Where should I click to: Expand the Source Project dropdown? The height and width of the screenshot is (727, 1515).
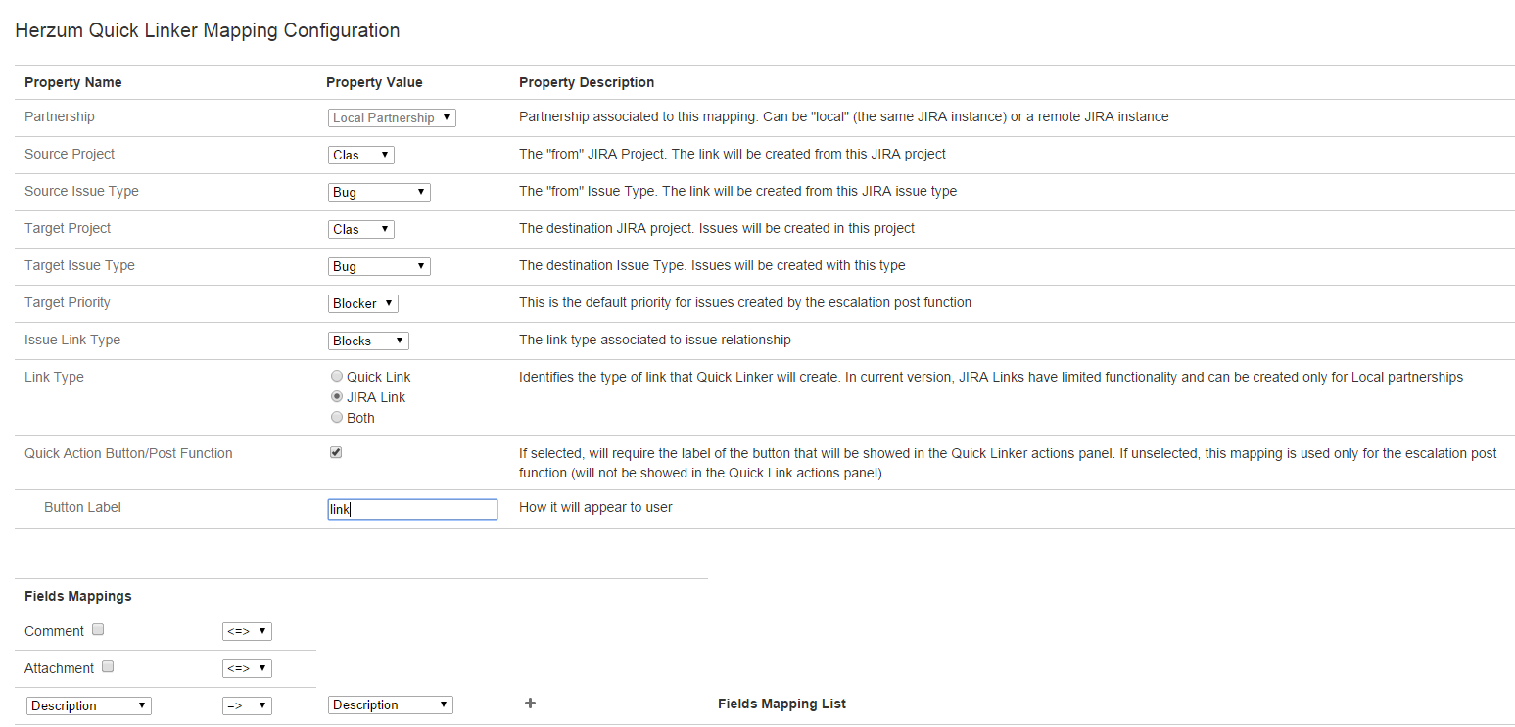click(360, 155)
